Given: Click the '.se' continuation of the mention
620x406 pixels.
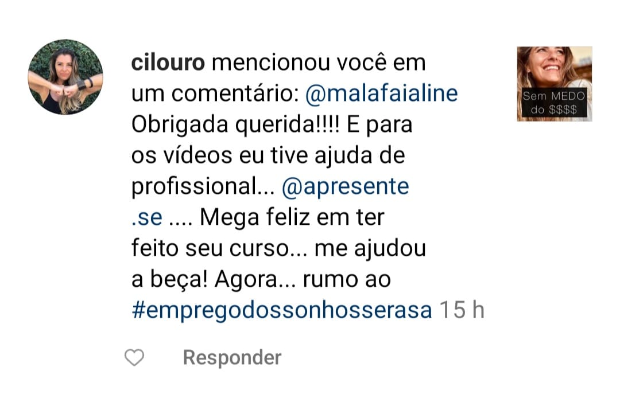Looking at the screenshot, I should (147, 217).
